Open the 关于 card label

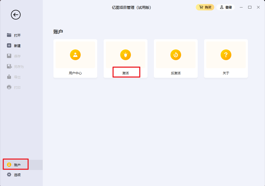[x=226, y=73]
